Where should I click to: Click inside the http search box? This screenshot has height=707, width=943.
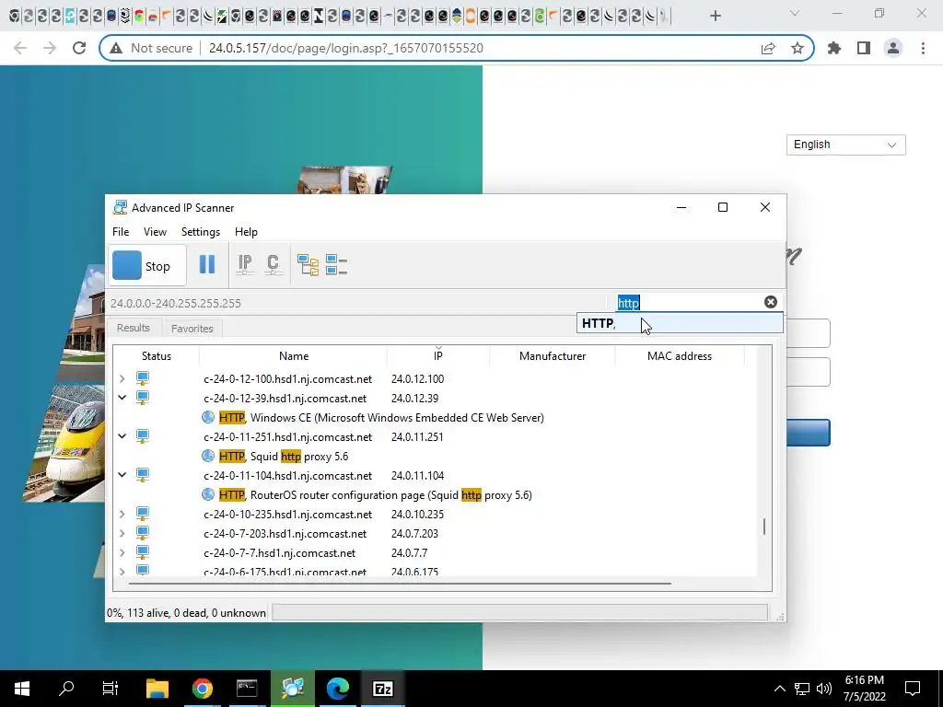pyautogui.click(x=689, y=303)
